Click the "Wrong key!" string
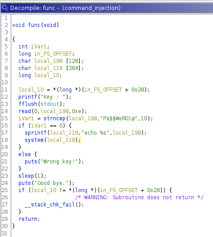The height and width of the screenshot is (237, 213). [x=61, y=162]
